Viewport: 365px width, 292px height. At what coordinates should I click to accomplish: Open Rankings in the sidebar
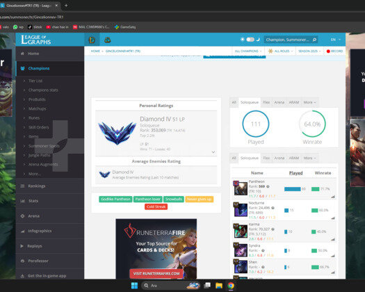click(x=50, y=186)
